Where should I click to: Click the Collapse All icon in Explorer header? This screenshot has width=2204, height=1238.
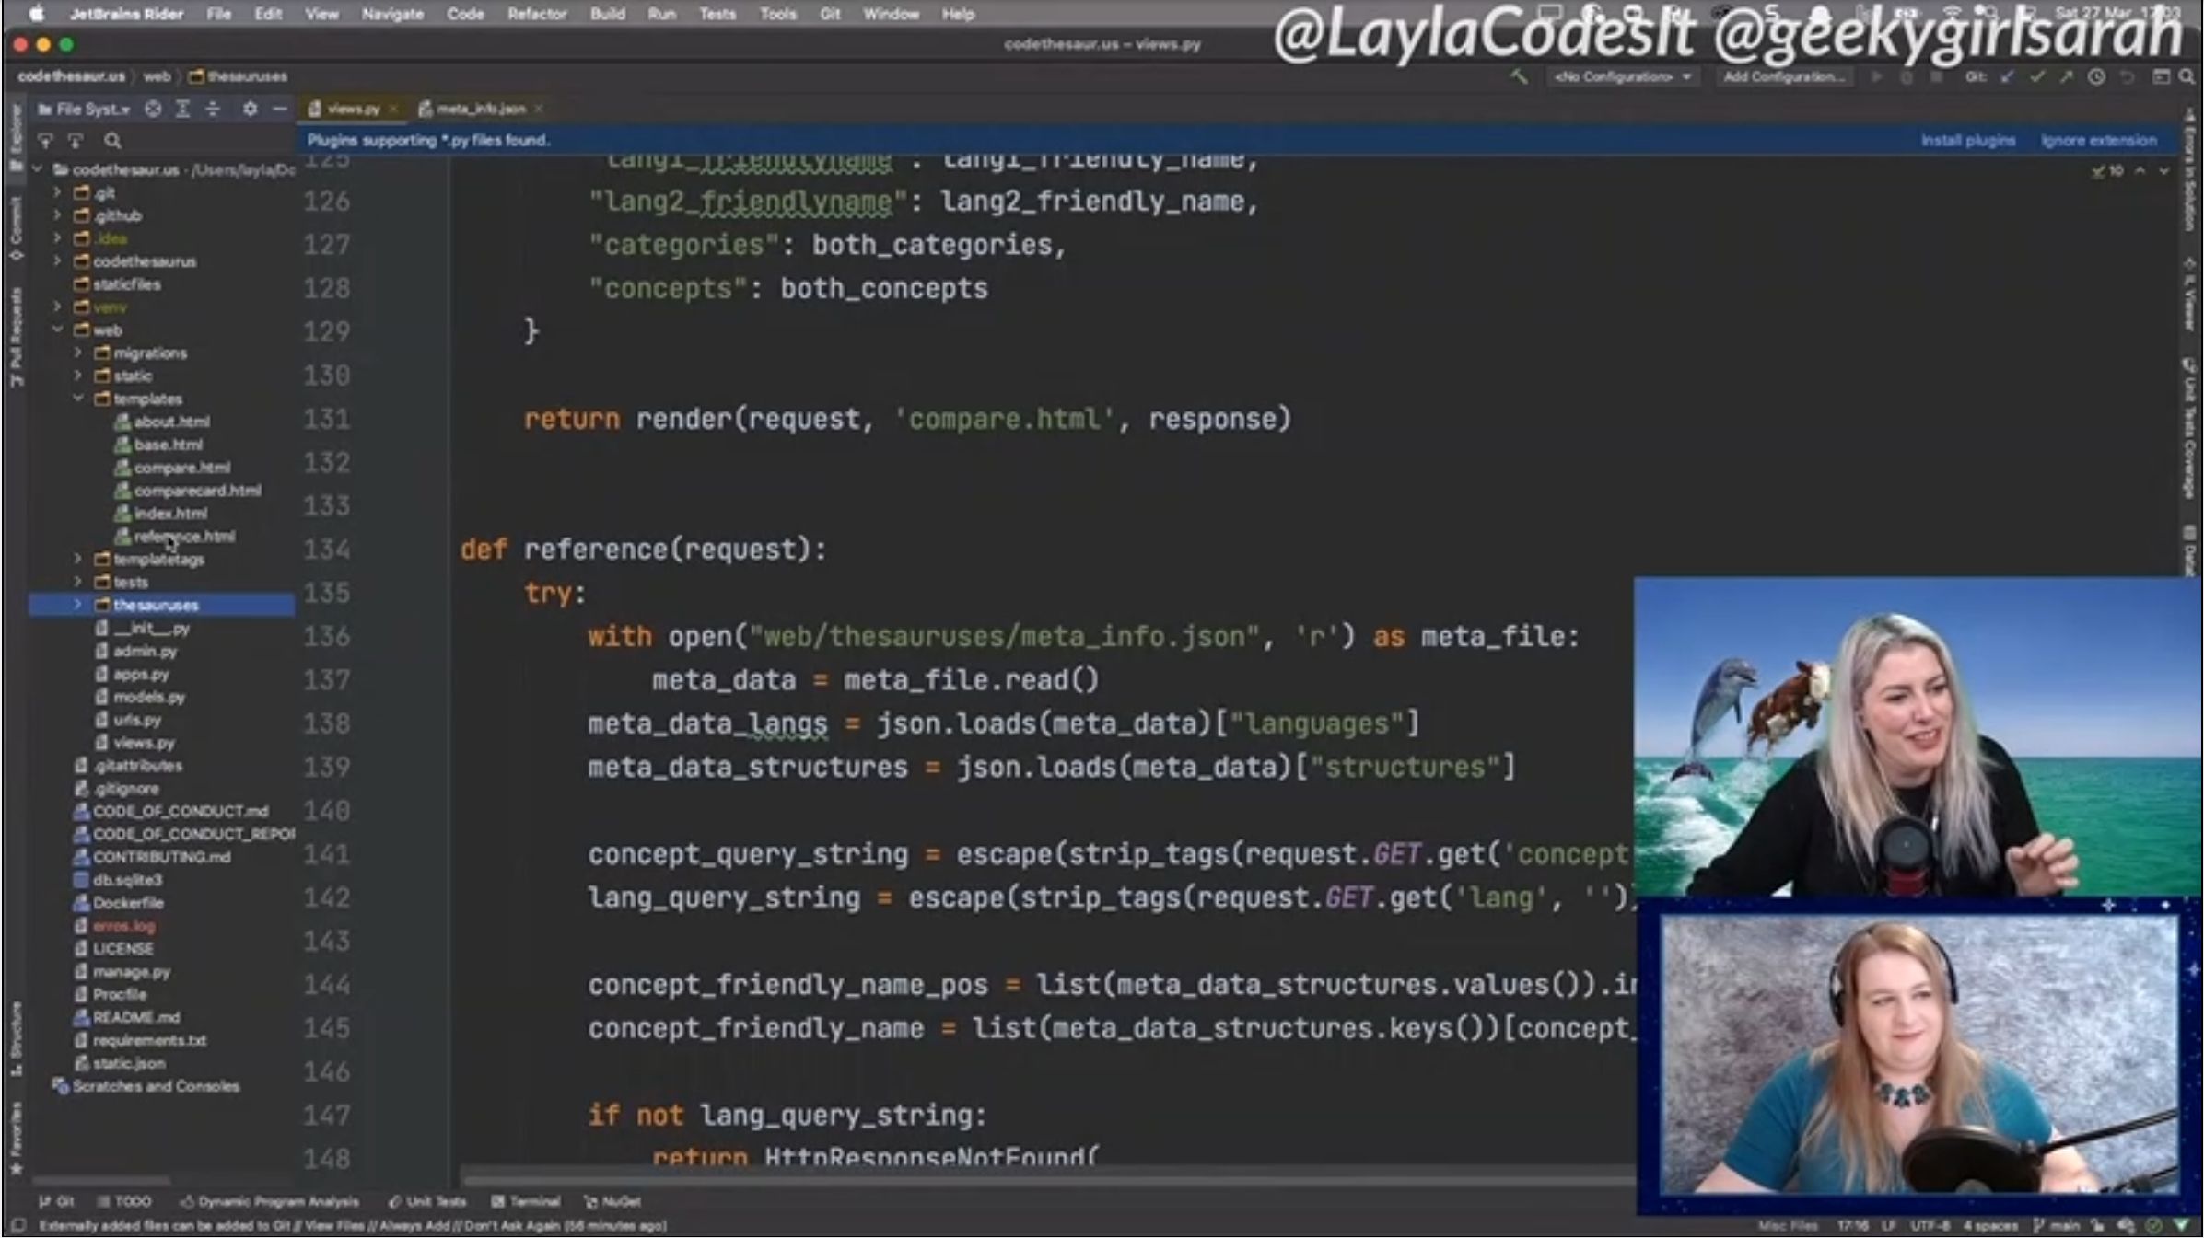click(214, 110)
